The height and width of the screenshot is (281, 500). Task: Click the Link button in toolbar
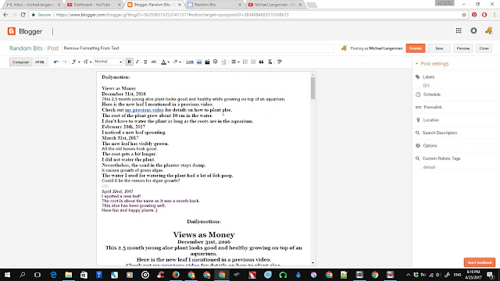click(190, 62)
